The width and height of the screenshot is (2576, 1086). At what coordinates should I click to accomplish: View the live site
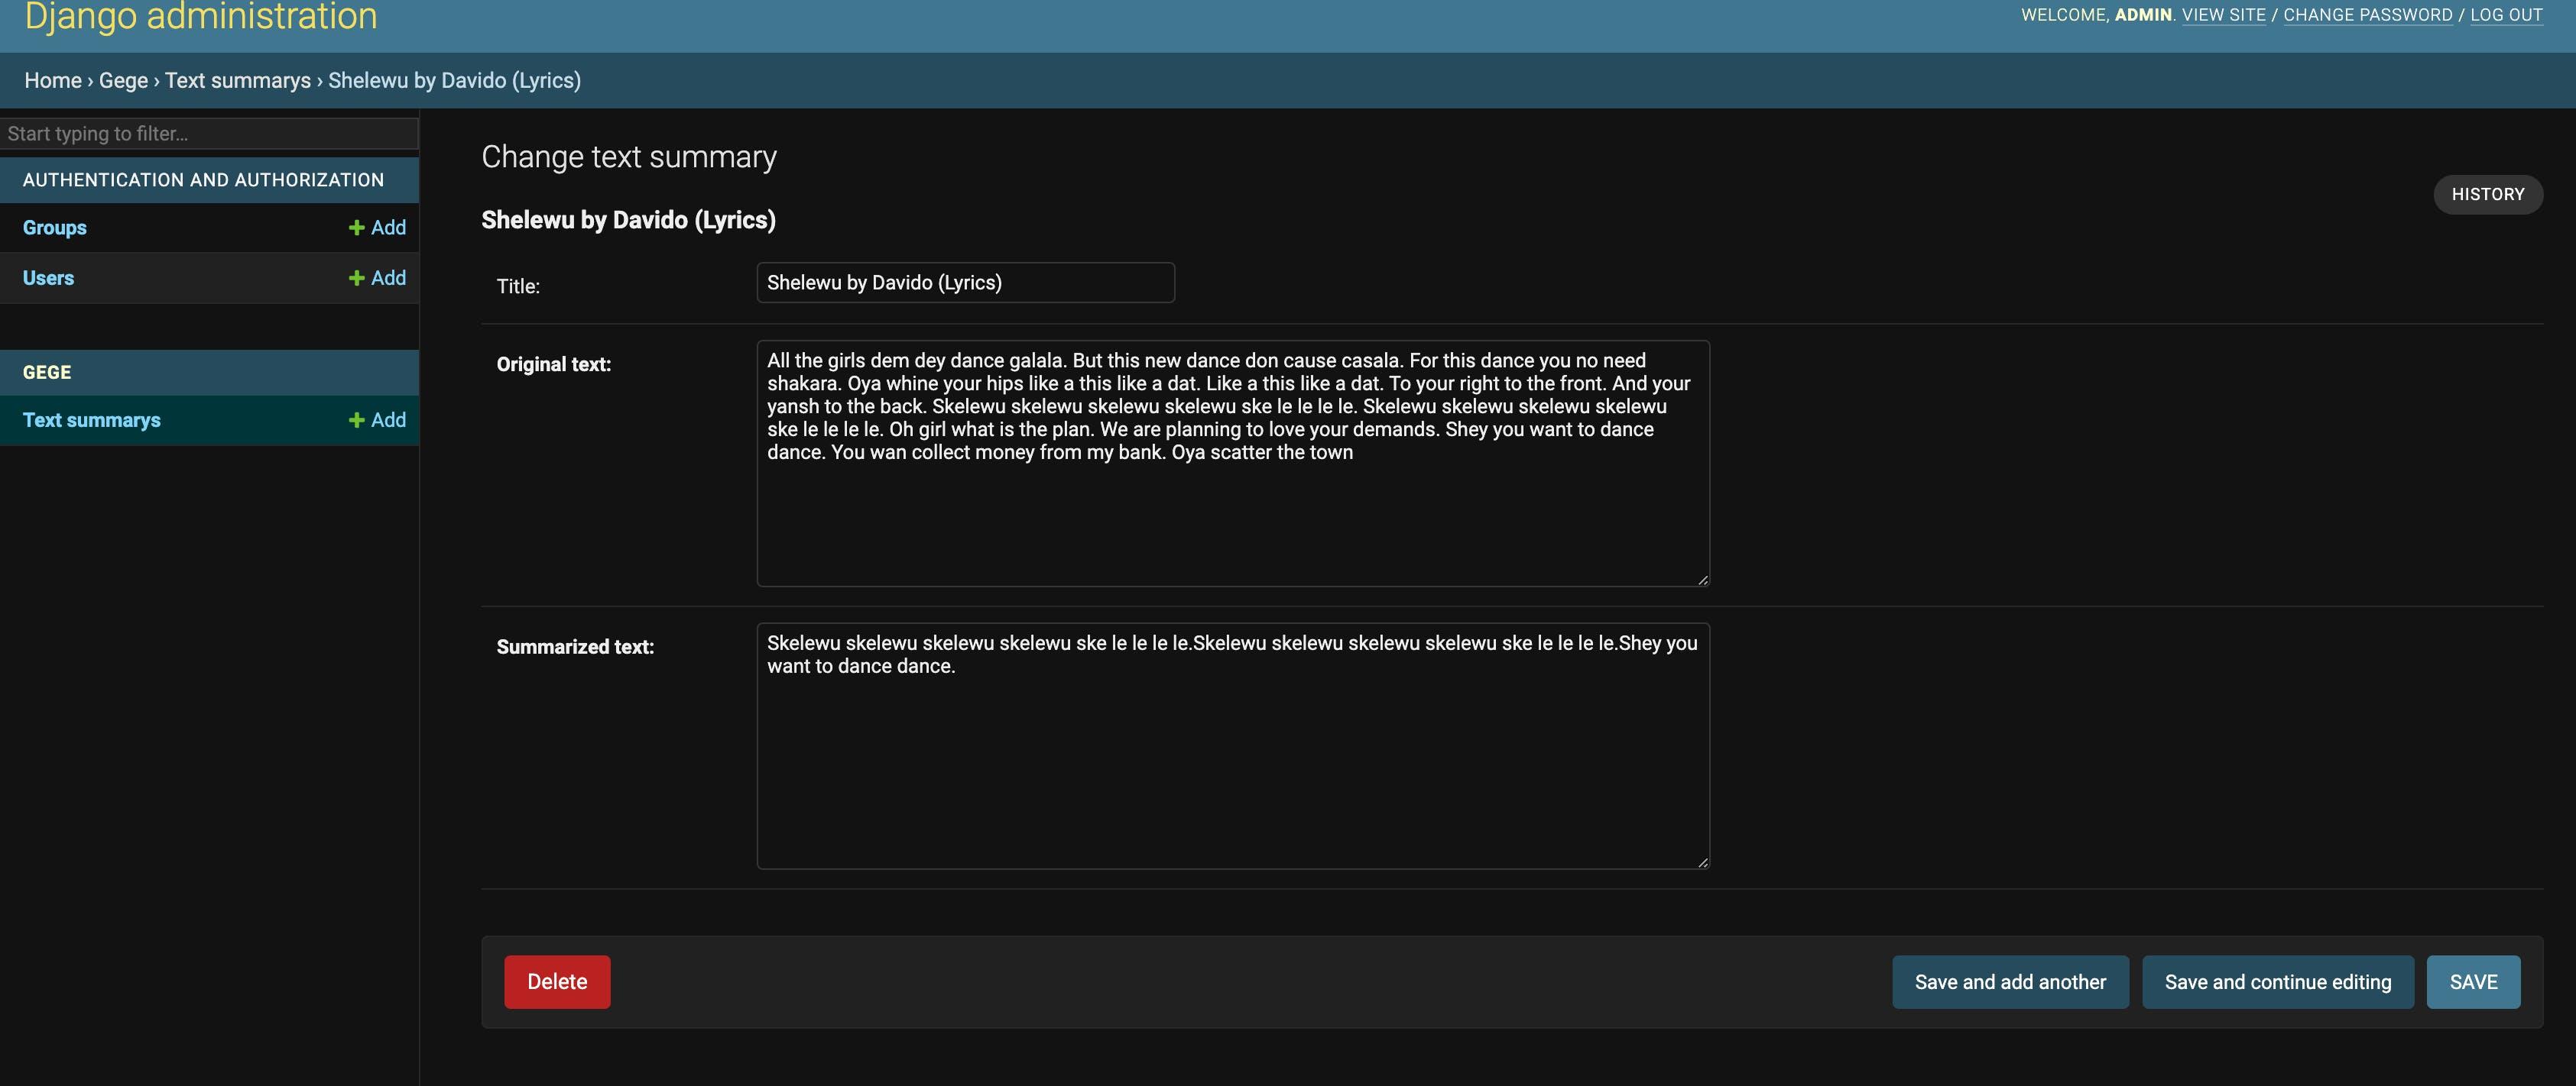click(2224, 14)
